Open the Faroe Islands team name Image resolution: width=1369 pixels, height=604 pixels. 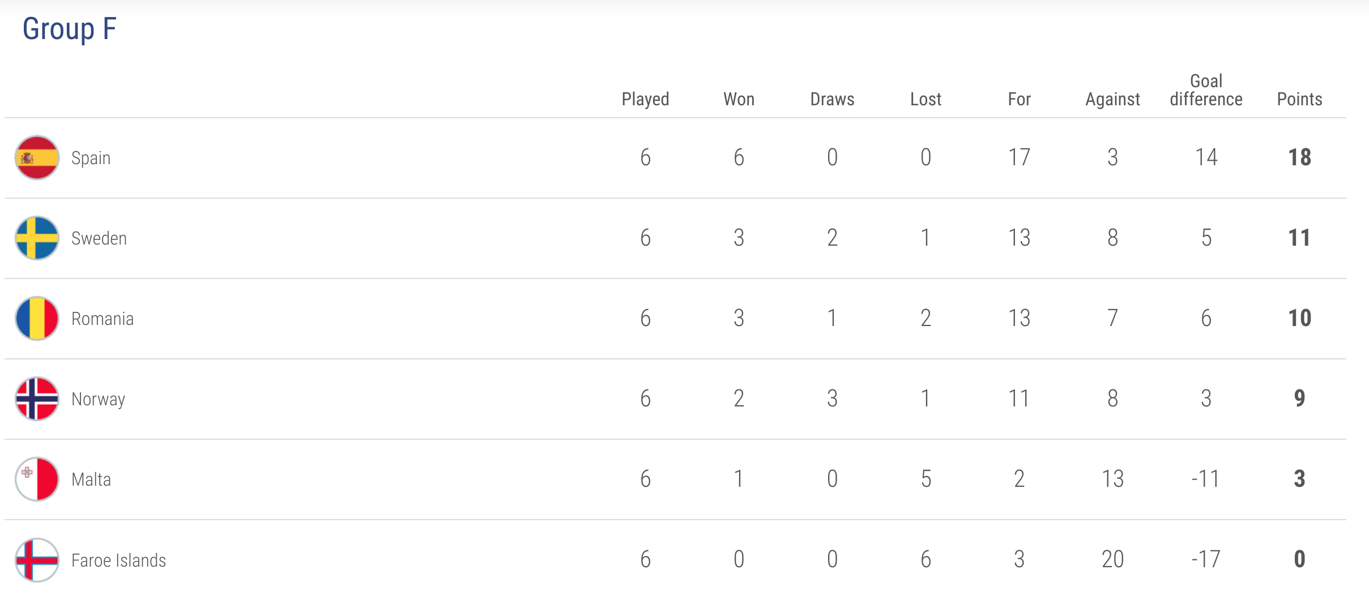point(119,560)
